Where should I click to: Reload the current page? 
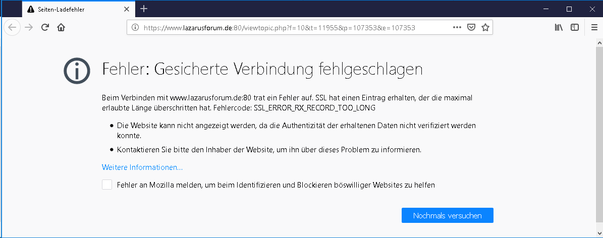[45, 28]
